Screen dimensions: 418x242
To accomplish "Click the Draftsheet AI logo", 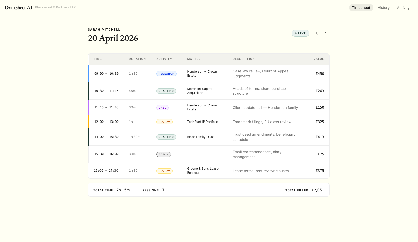I will click(x=18, y=8).
